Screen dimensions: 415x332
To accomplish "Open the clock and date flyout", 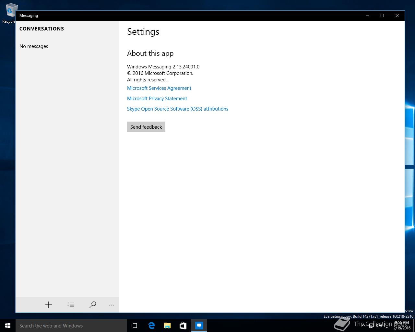I will point(402,326).
